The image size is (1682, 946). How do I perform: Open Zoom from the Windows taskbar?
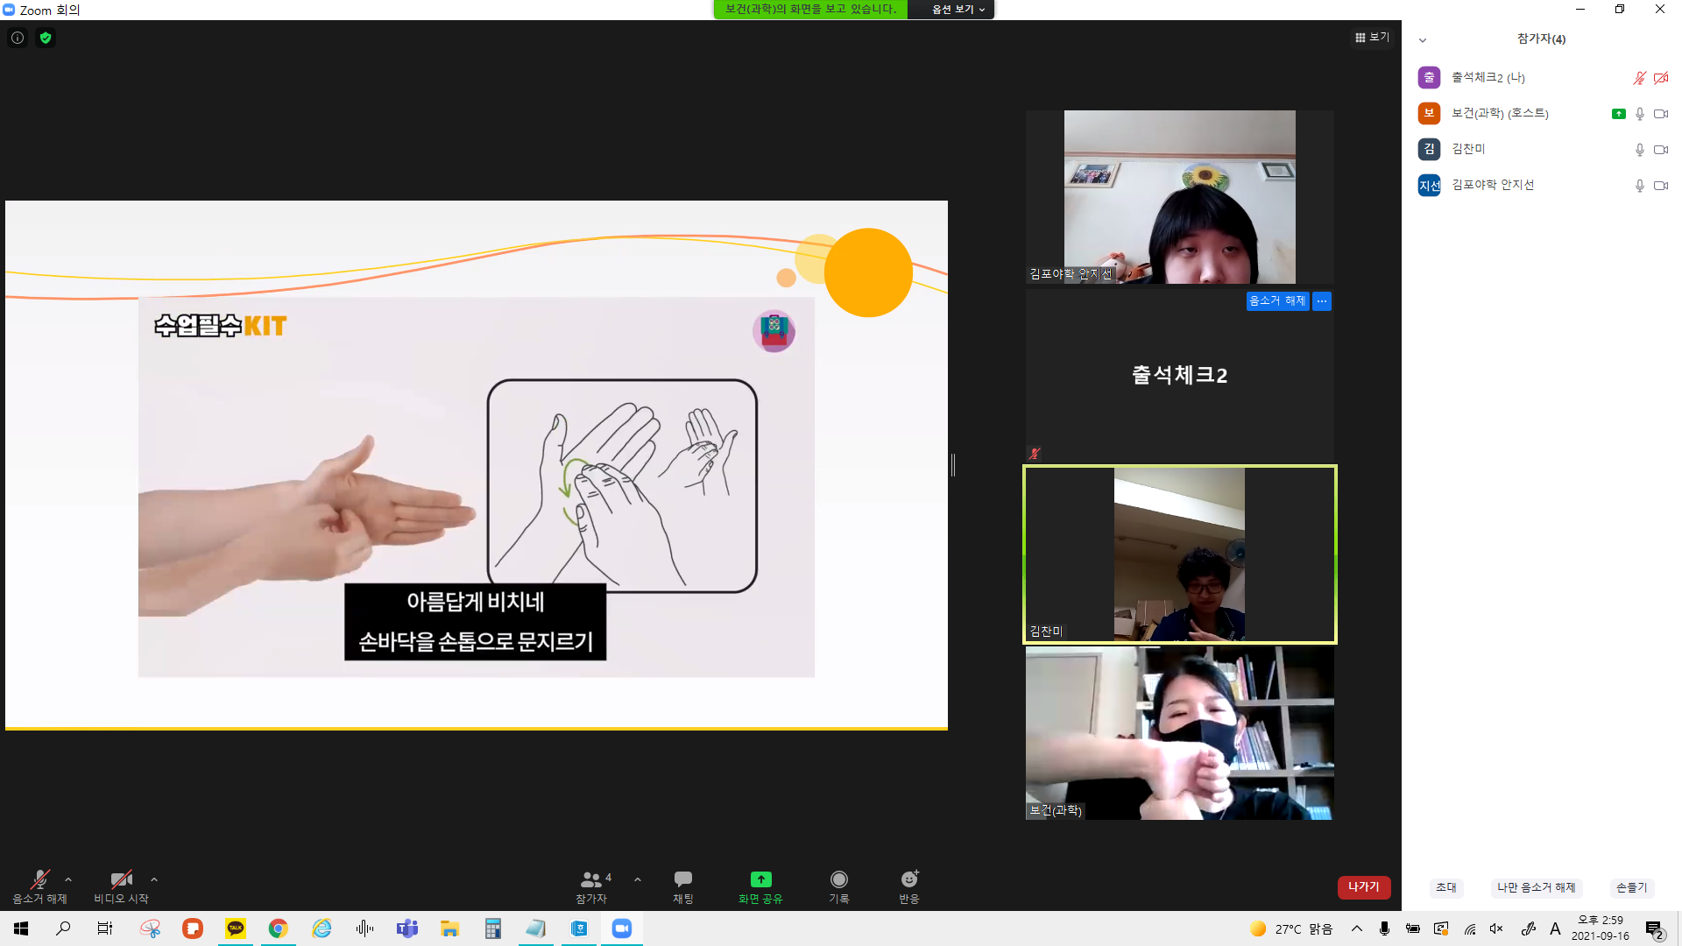(622, 928)
